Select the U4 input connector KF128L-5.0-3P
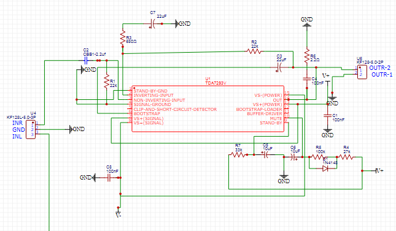The width and height of the screenshot is (396, 231). click(x=31, y=129)
